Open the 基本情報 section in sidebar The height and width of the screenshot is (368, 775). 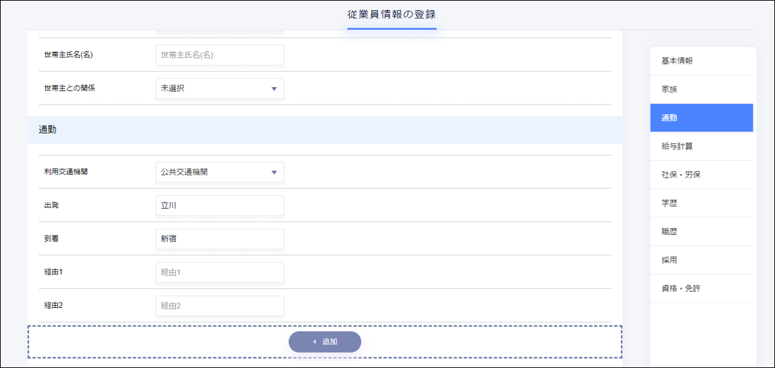click(x=701, y=61)
